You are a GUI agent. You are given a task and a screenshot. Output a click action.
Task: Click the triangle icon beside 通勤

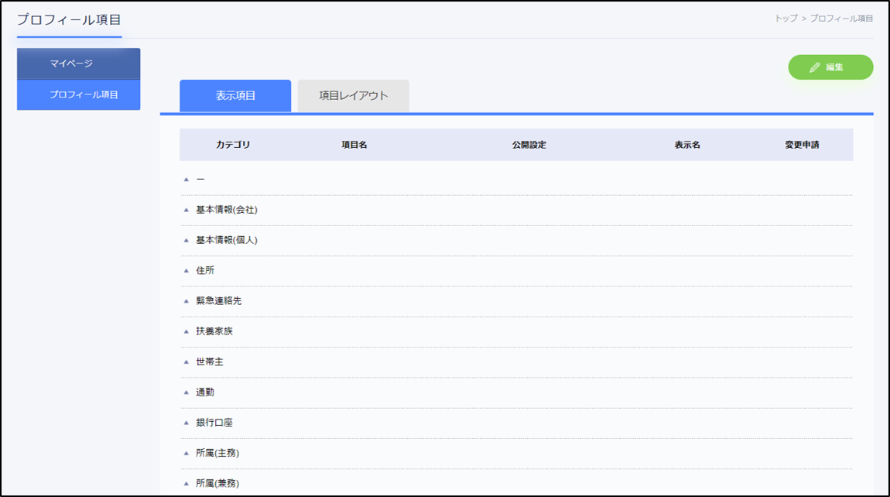(186, 392)
